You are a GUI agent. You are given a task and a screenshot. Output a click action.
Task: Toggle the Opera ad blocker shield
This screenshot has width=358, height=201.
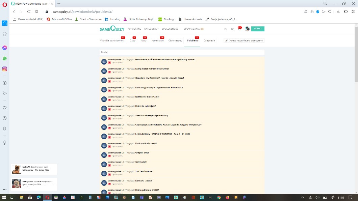(317, 11)
